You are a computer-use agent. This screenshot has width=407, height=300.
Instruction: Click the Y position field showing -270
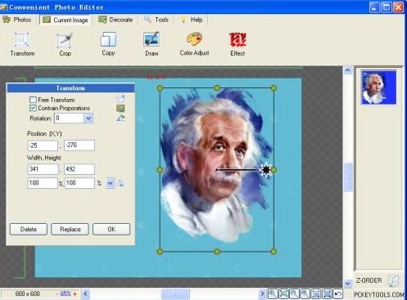[79, 146]
